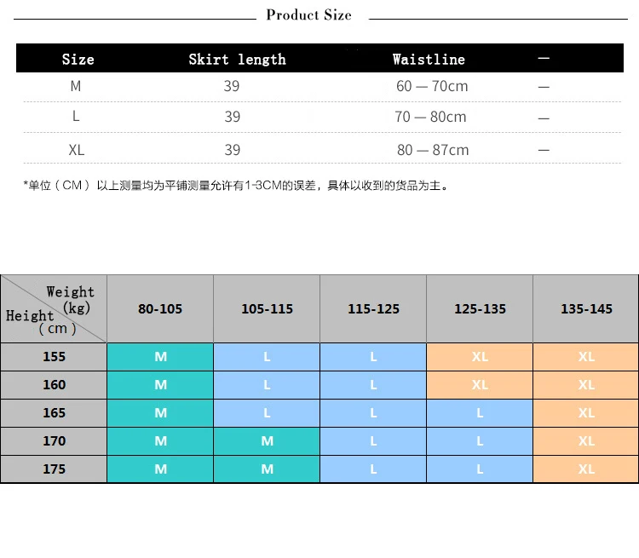This screenshot has height=558, width=639.
Task: Click the M cell for 170 height, 105-115
Action: [267, 441]
